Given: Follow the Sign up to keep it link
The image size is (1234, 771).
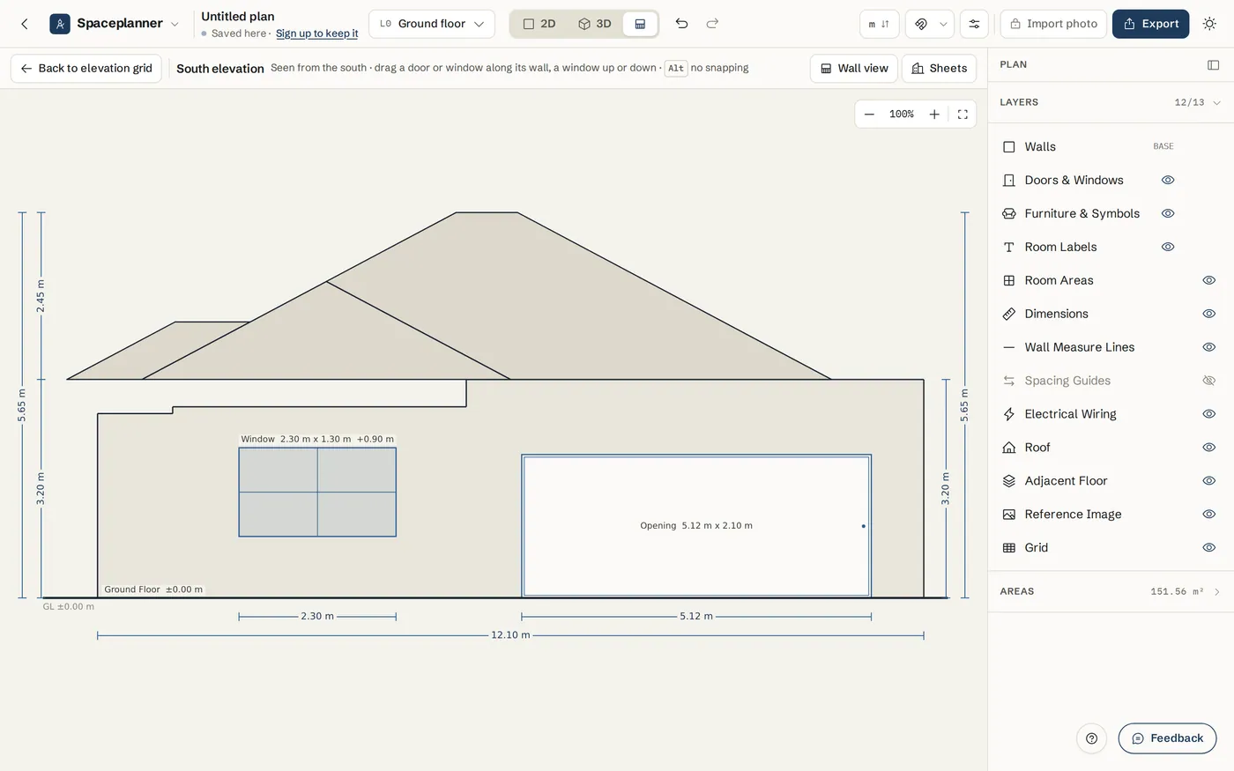Looking at the screenshot, I should pyautogui.click(x=316, y=33).
